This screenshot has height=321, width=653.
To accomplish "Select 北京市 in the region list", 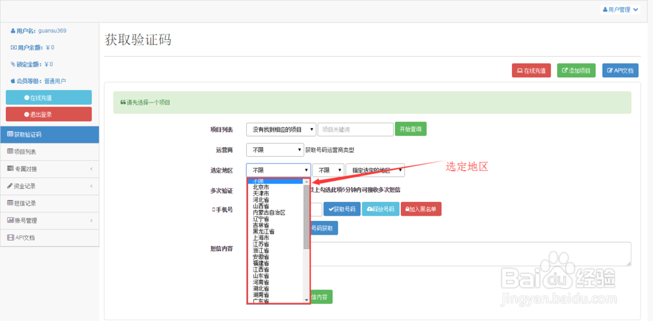I will [x=276, y=188].
